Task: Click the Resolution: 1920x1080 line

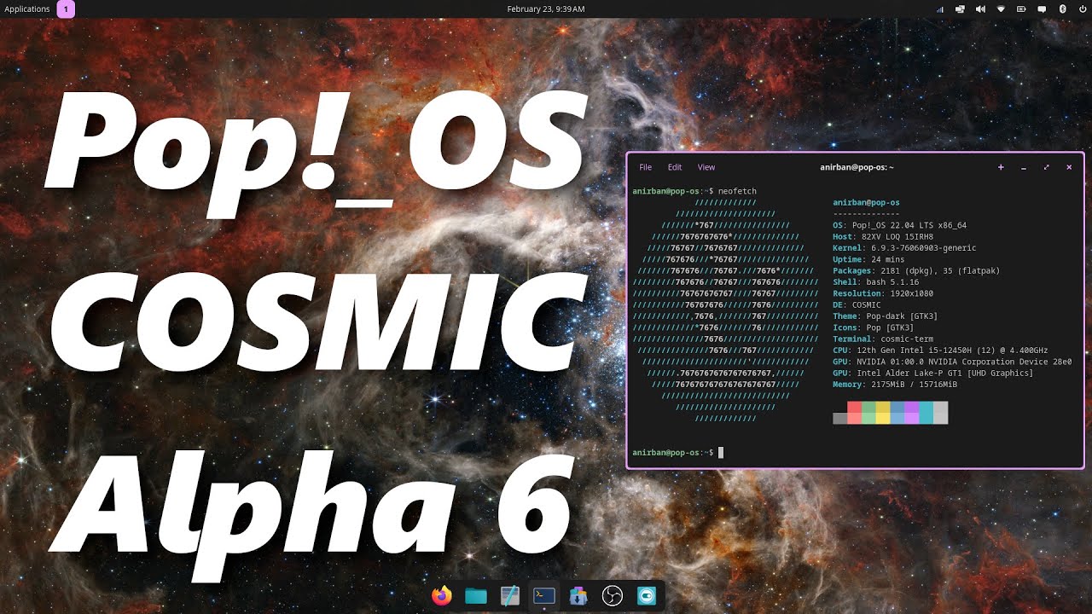Action: (883, 293)
